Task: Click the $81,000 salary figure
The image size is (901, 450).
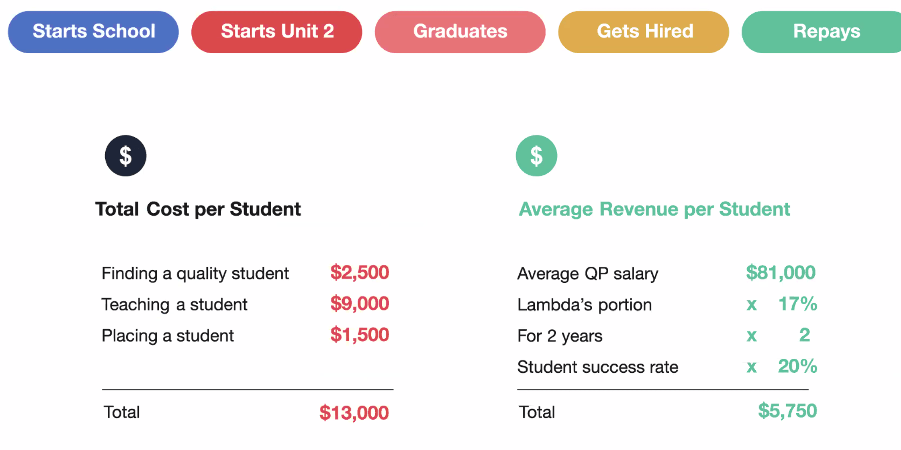Action: tap(781, 273)
